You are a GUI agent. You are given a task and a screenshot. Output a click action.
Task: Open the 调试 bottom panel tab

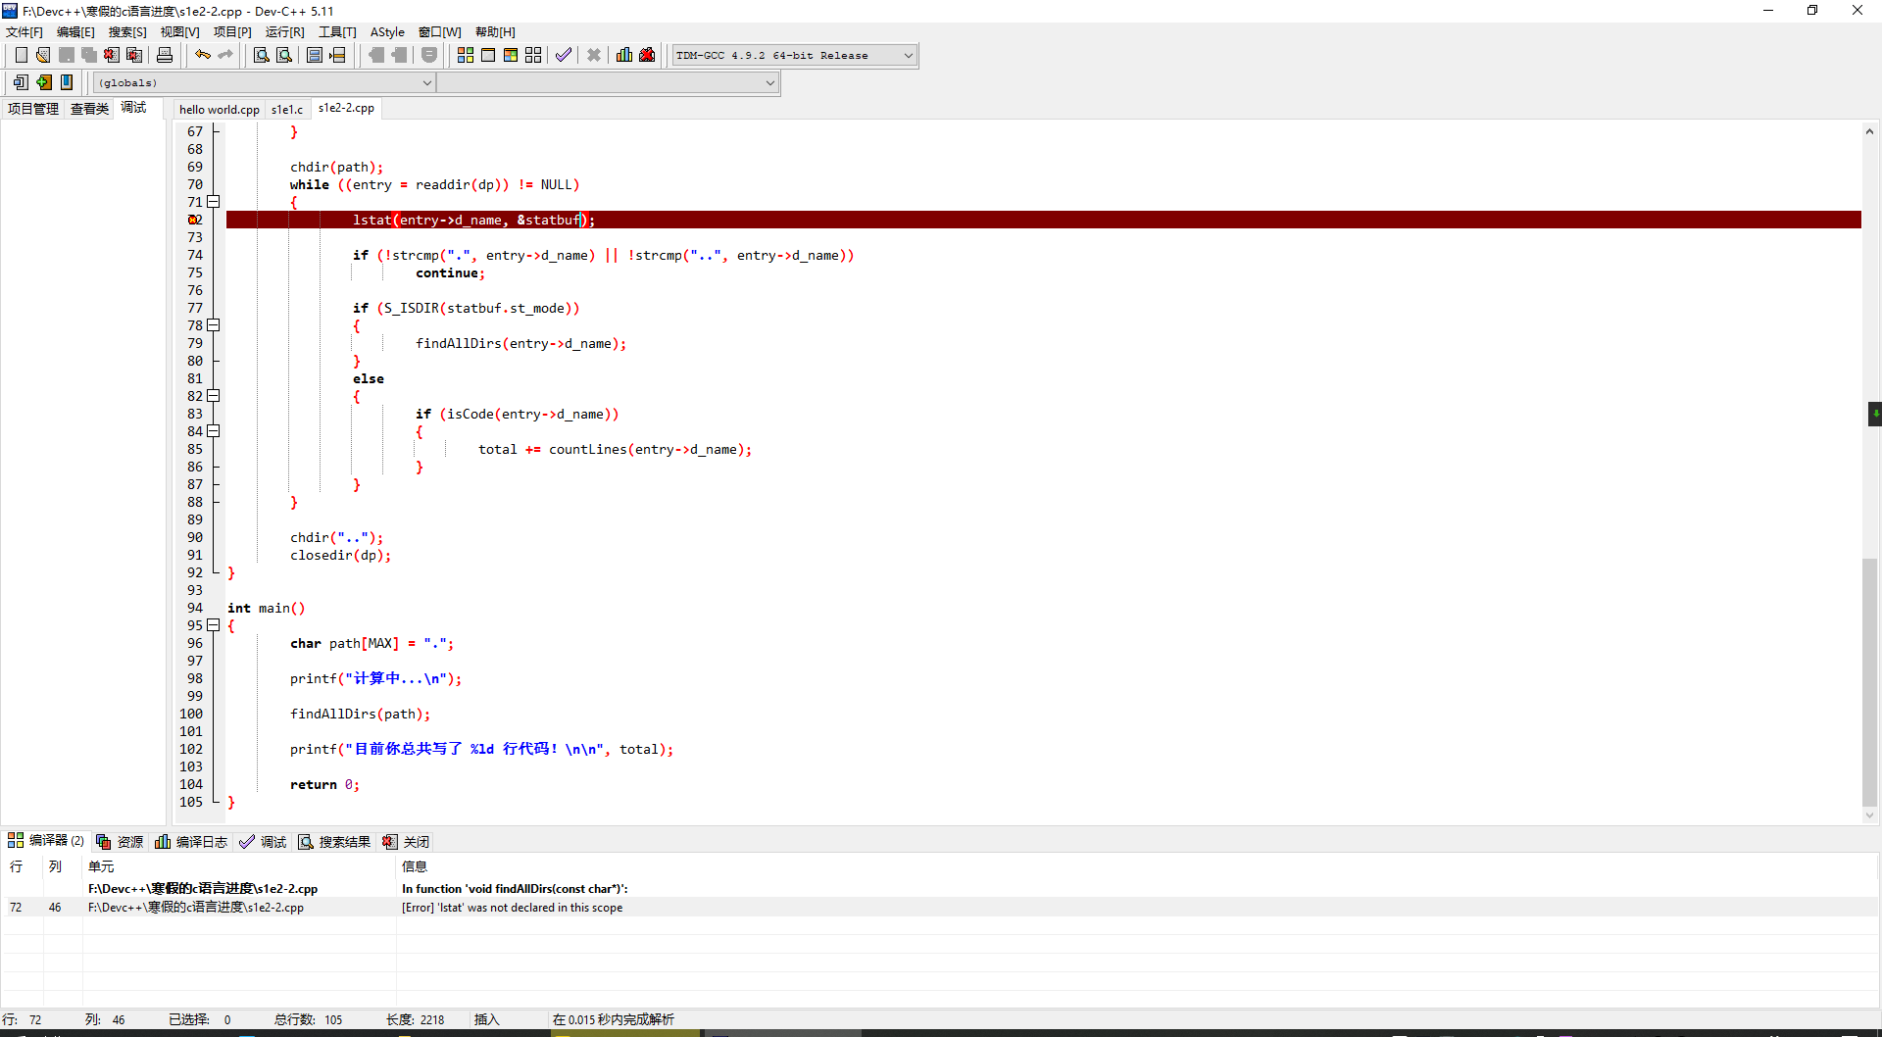tap(263, 842)
